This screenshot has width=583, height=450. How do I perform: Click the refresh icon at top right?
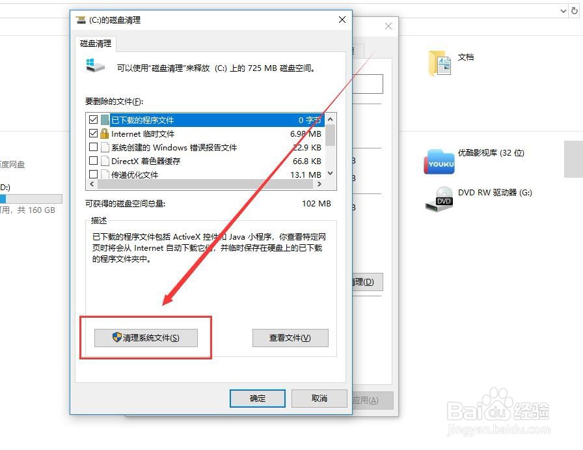[575, 11]
